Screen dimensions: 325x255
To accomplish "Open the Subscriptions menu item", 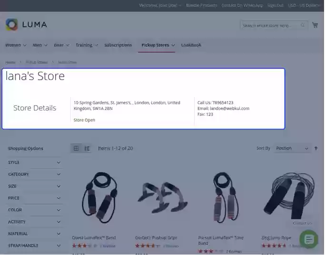I will (x=118, y=45).
